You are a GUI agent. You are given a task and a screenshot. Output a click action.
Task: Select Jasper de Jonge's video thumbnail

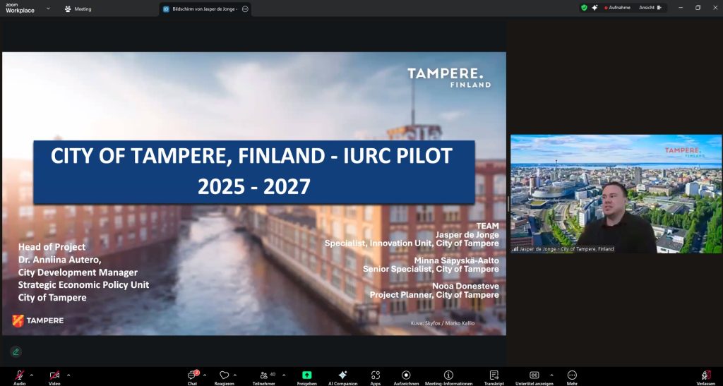coord(616,194)
